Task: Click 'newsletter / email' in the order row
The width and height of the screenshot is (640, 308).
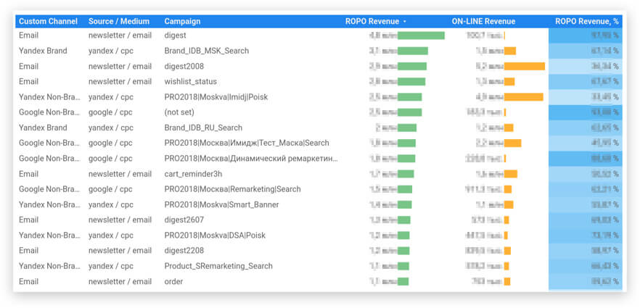Action: click(120, 281)
